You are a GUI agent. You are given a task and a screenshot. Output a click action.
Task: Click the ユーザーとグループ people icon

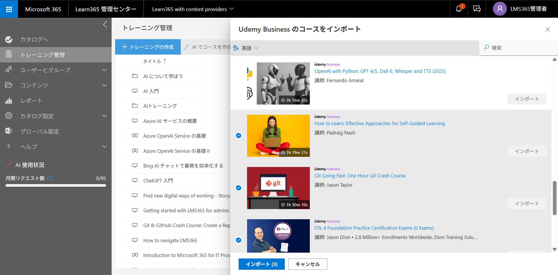[x=9, y=70]
